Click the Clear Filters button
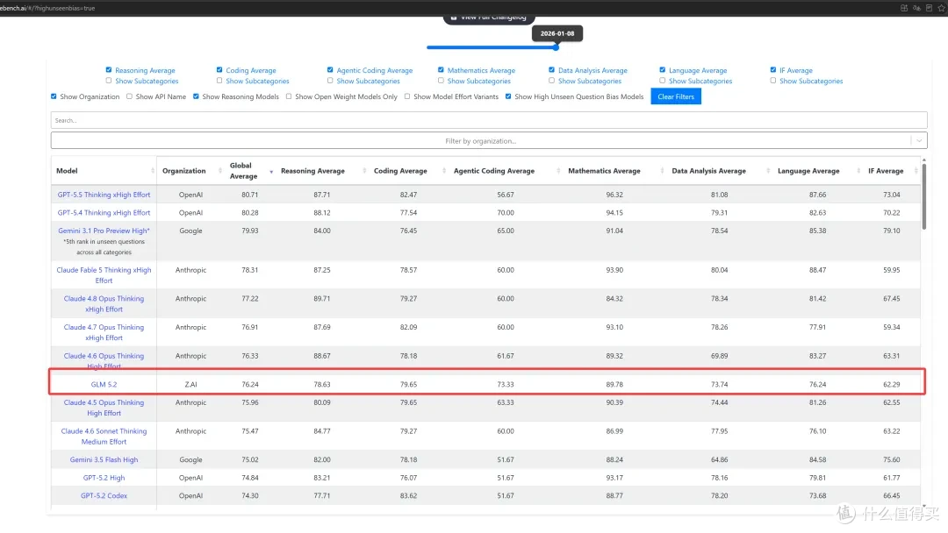This screenshot has height=533, width=948. pos(676,96)
